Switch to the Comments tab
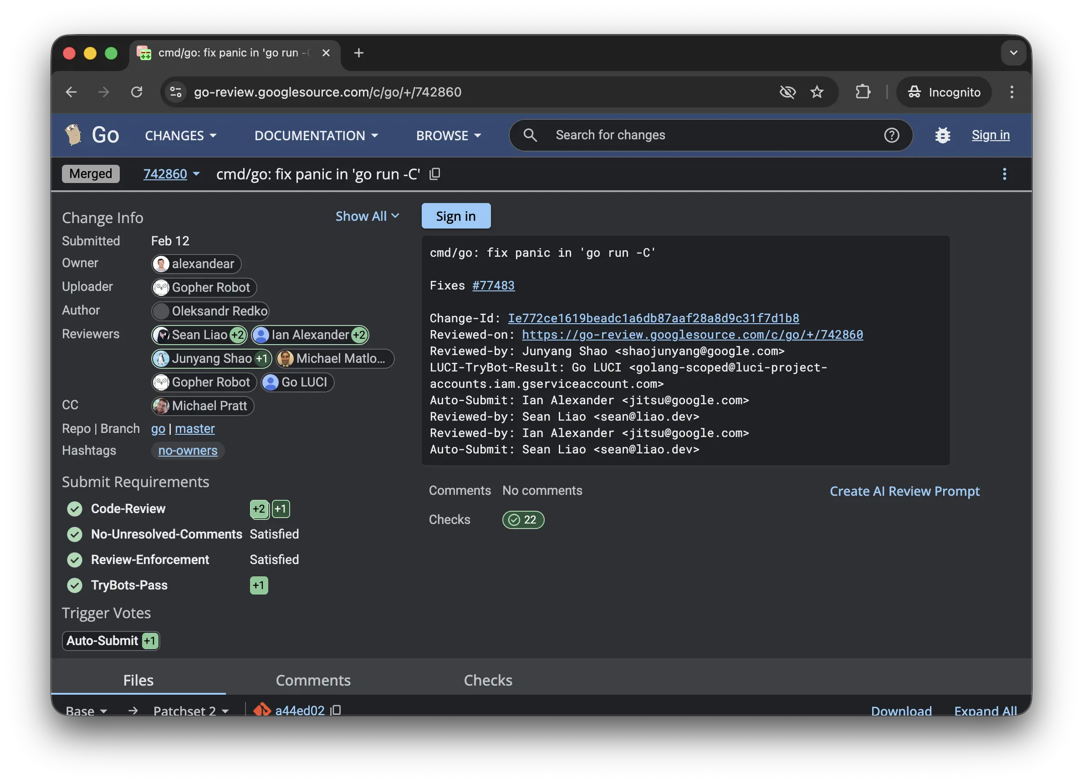1083x783 pixels. click(313, 680)
